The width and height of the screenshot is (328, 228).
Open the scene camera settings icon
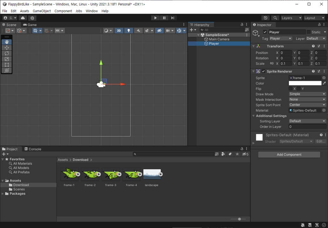coord(168,31)
